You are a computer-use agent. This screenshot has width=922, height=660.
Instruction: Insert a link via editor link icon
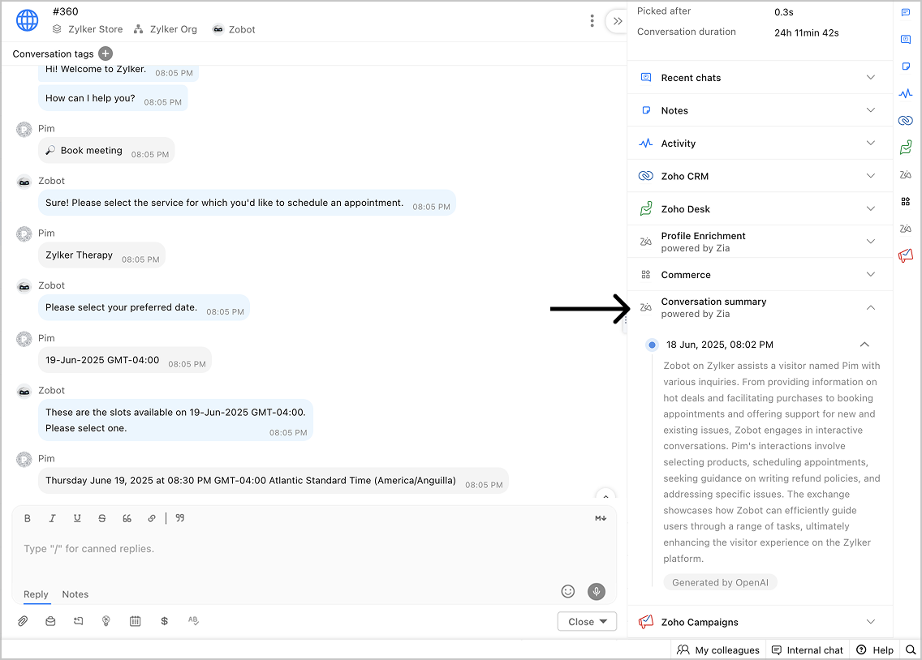(152, 518)
